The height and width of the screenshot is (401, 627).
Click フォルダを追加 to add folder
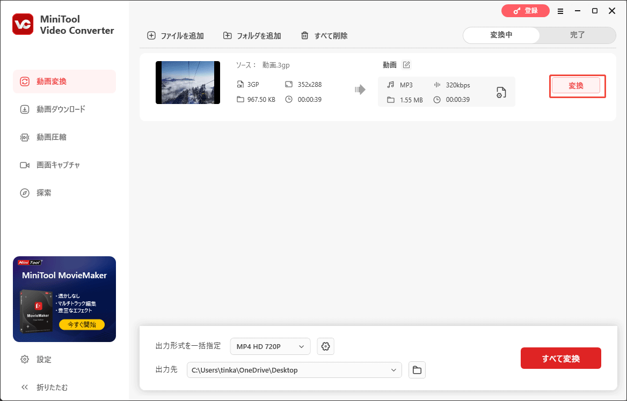pyautogui.click(x=252, y=35)
